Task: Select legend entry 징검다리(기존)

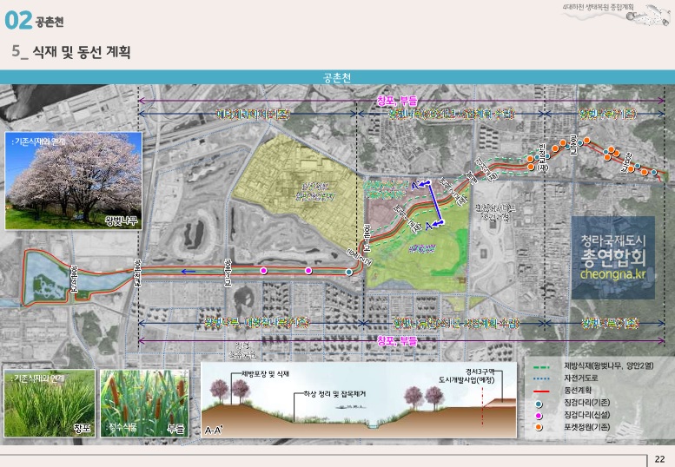Action: click(x=586, y=403)
